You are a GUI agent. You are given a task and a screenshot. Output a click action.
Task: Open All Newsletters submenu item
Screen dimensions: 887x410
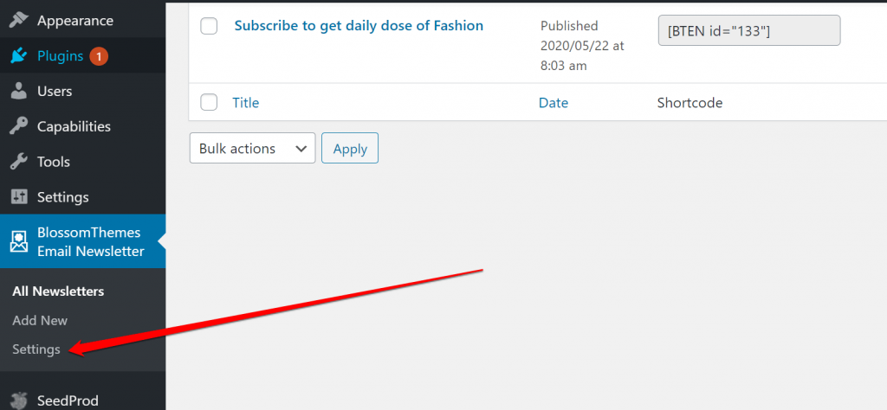(58, 291)
